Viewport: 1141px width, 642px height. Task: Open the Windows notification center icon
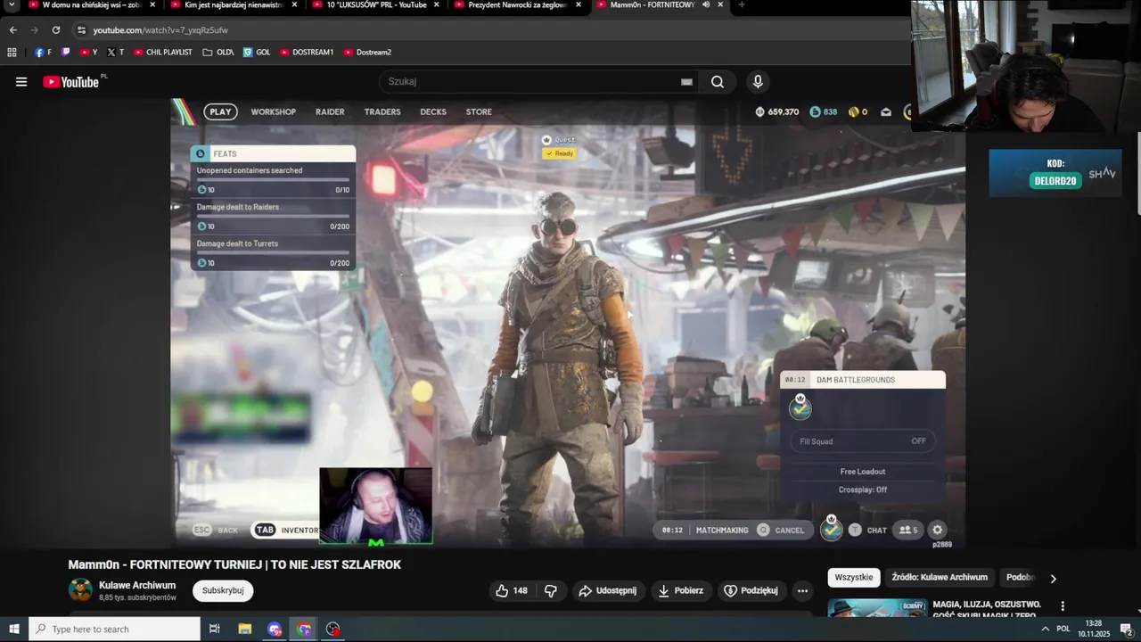1126,629
